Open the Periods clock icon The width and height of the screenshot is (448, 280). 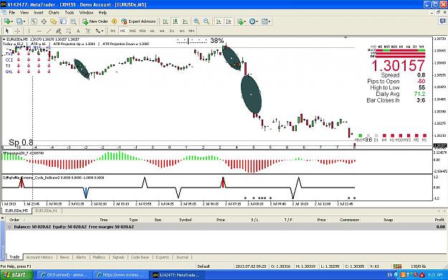click(x=252, y=21)
